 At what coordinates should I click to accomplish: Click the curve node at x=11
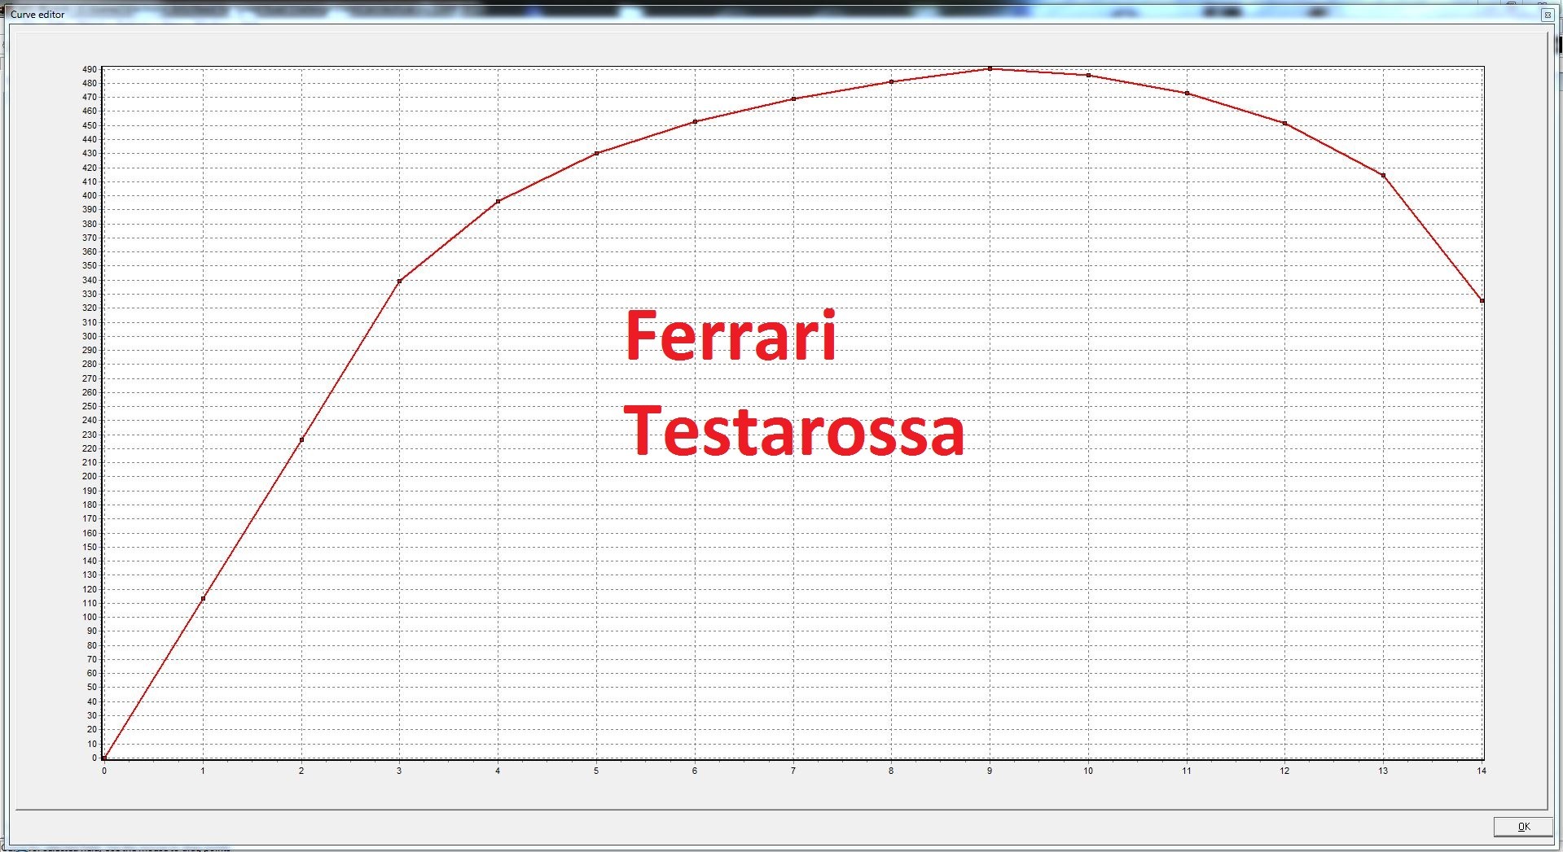click(x=1187, y=94)
